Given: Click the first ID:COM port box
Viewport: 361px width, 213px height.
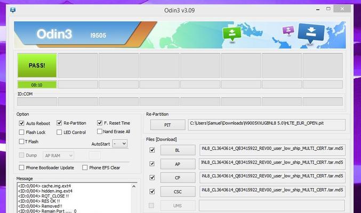Looking at the screenshot, I should 37,102.
